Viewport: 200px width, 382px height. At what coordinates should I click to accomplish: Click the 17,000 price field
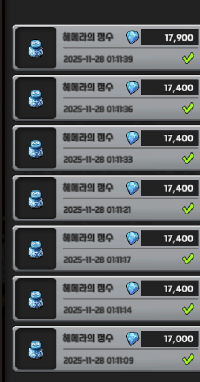coord(169,339)
